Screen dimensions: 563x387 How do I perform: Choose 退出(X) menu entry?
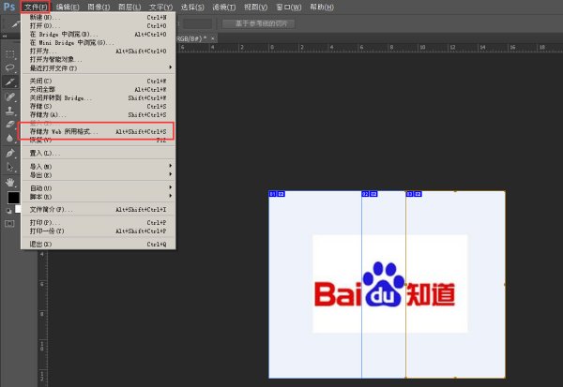pos(98,245)
